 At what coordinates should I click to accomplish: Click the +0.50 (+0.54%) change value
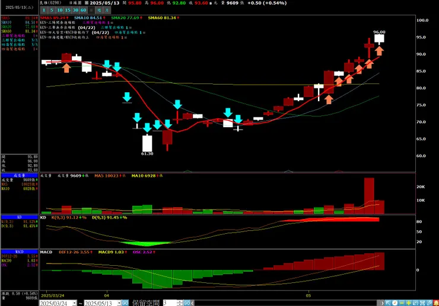click(267, 3)
